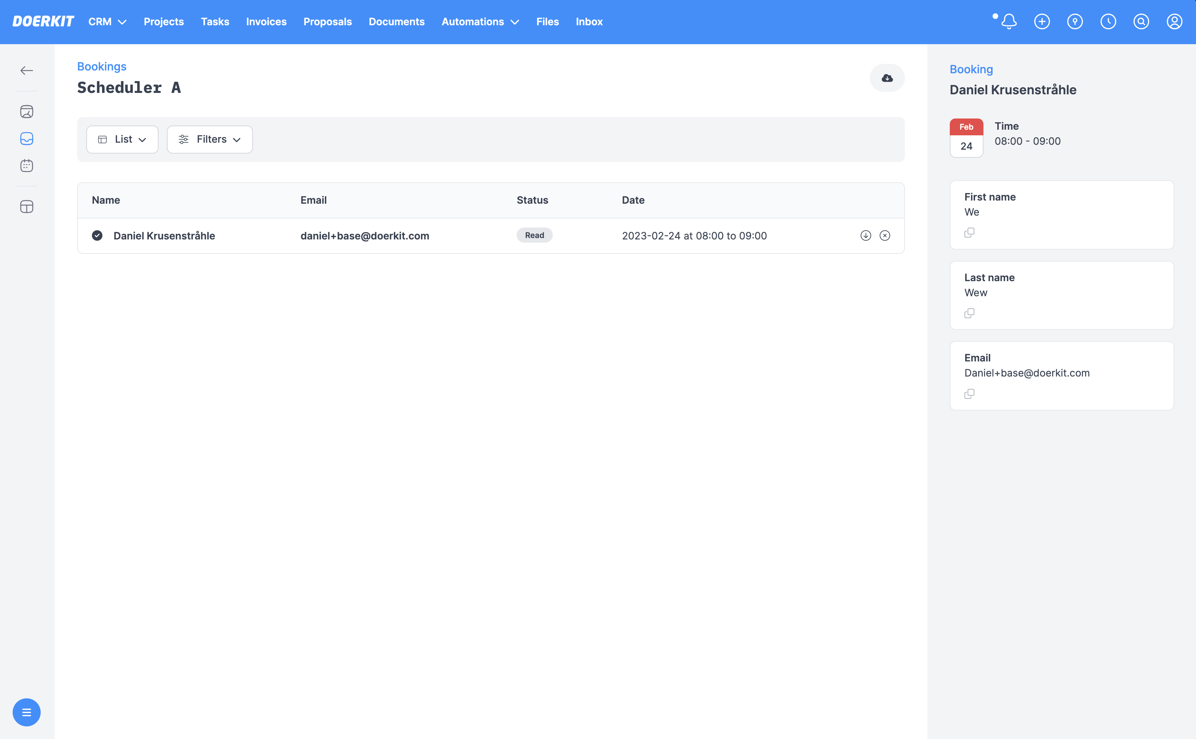The image size is (1196, 739).
Task: Go to the Projects menu item
Action: pos(163,21)
